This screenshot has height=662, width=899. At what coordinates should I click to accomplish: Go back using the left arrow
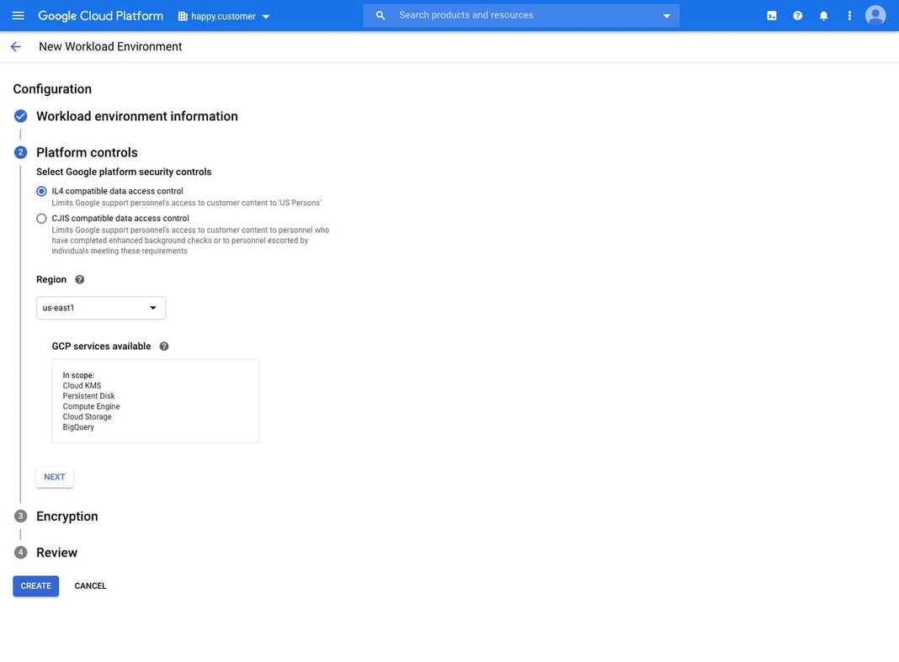pyautogui.click(x=15, y=46)
